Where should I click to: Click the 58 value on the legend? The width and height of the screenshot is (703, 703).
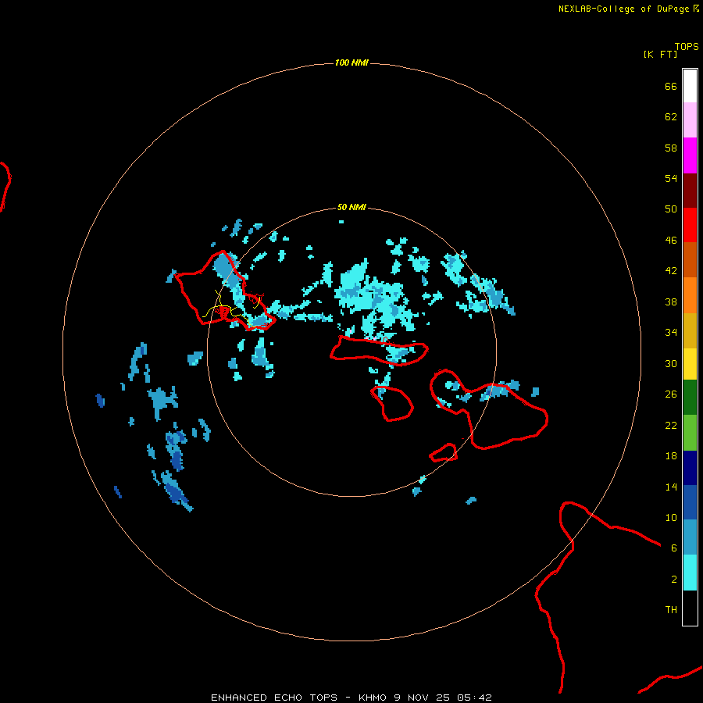671,148
